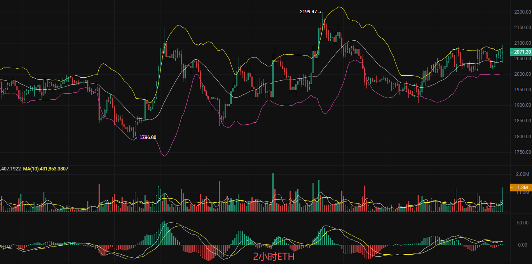
Task: Click the yellow MA(10) volume indicator label
Action: click(45, 169)
